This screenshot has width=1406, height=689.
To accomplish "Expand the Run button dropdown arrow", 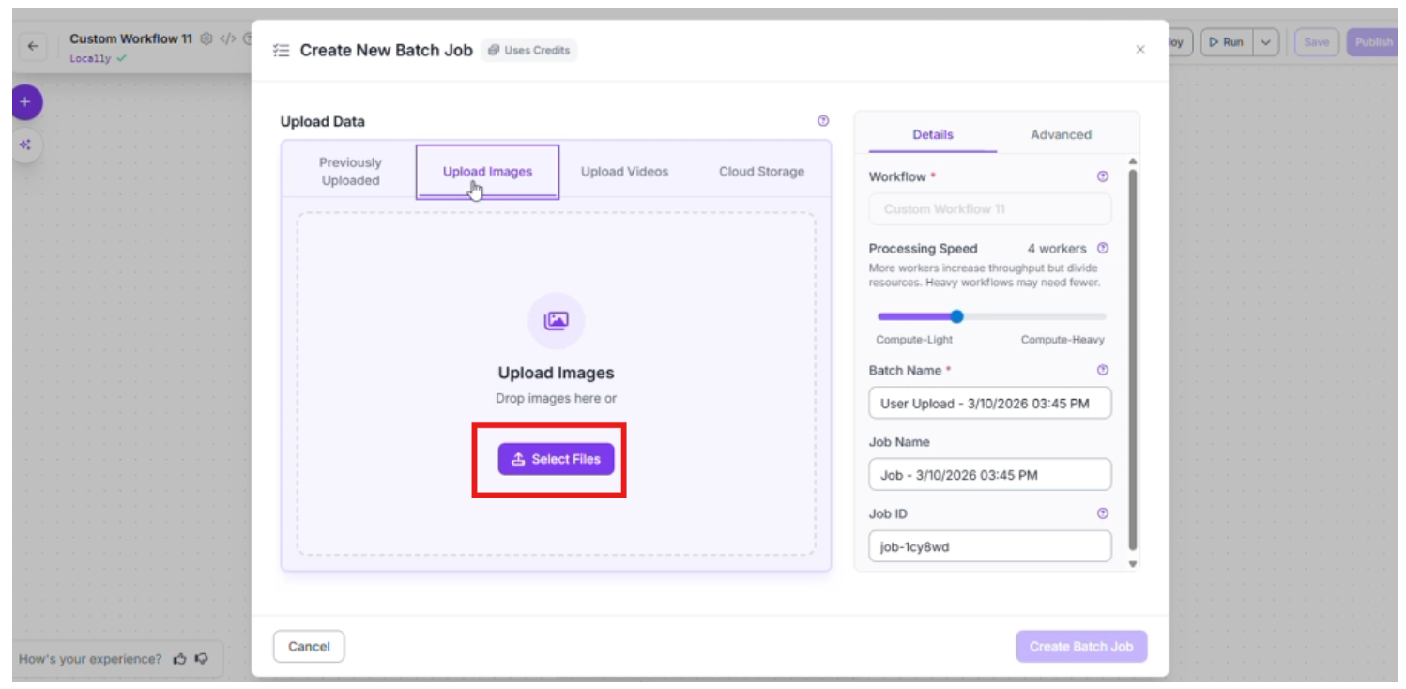I will click(x=1266, y=42).
